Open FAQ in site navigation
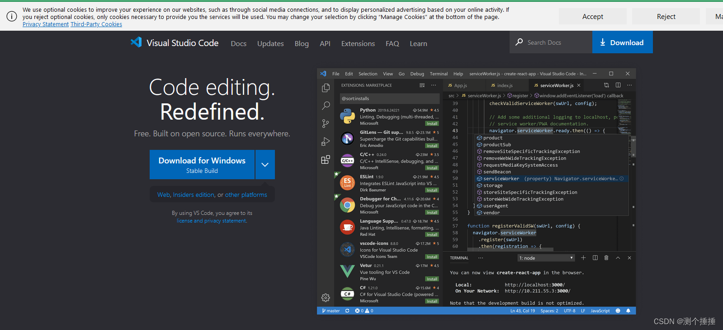Screen dimensions: 723x330 [392, 43]
